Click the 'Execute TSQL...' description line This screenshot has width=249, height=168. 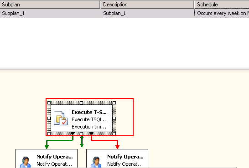[x=89, y=119]
